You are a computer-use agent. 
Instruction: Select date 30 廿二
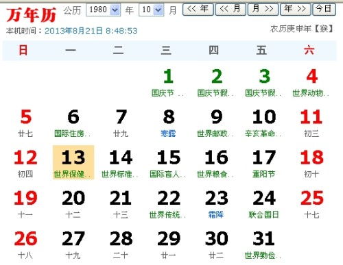coord(217,245)
